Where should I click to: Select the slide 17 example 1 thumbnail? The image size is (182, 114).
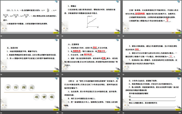[x=91, y=94]
